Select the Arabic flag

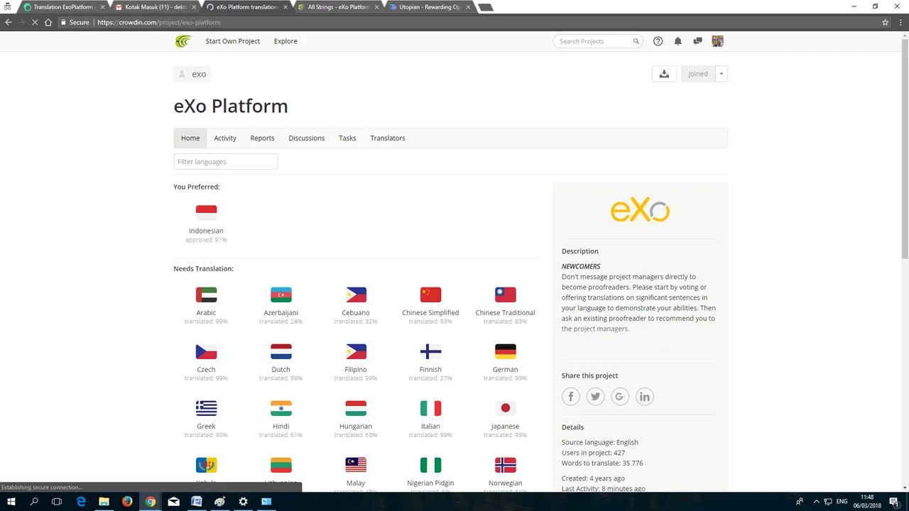pyautogui.click(x=206, y=295)
